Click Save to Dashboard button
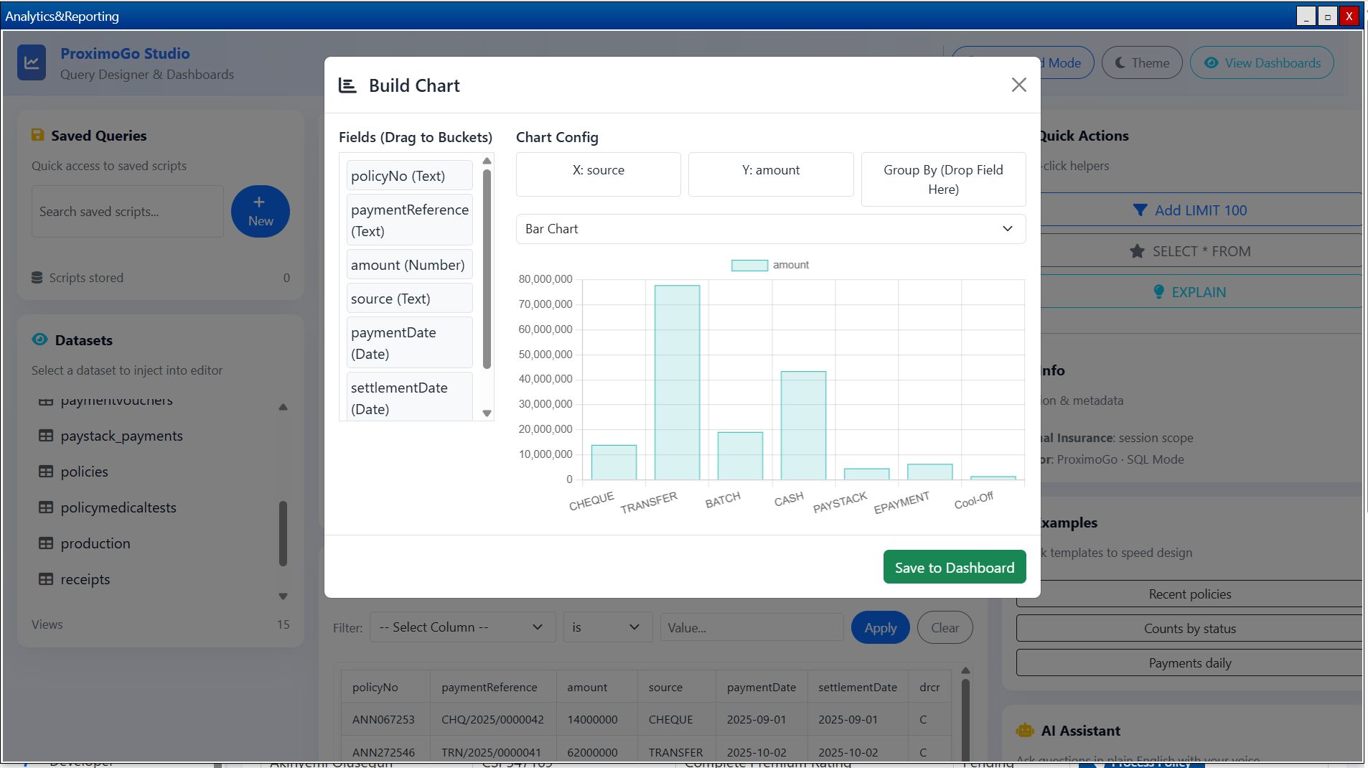Image resolution: width=1368 pixels, height=768 pixels. (954, 567)
